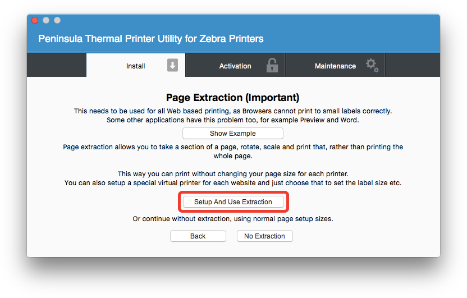Choose the No Extraction button
Viewport: 467px width, 298px height.
(x=264, y=236)
